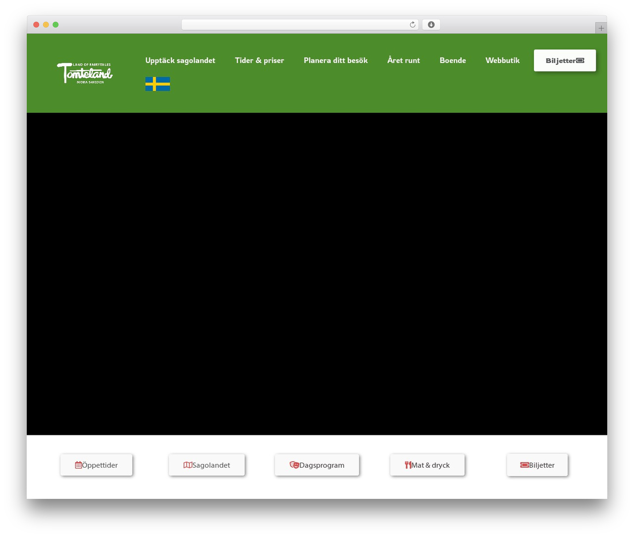This screenshot has height=537, width=634.
Task: Open Året runt menu item
Action: point(404,60)
